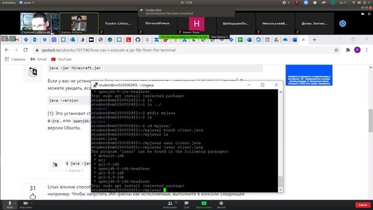The width and height of the screenshot is (373, 210).
Task: Select the 'java -jar Minecraft.jar' code line
Action: click(75, 68)
